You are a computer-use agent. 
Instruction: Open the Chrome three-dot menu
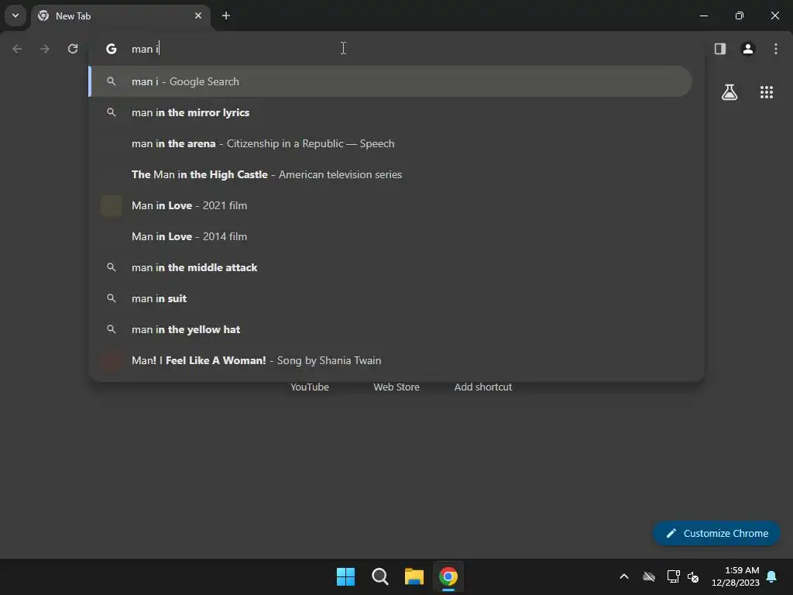click(776, 49)
